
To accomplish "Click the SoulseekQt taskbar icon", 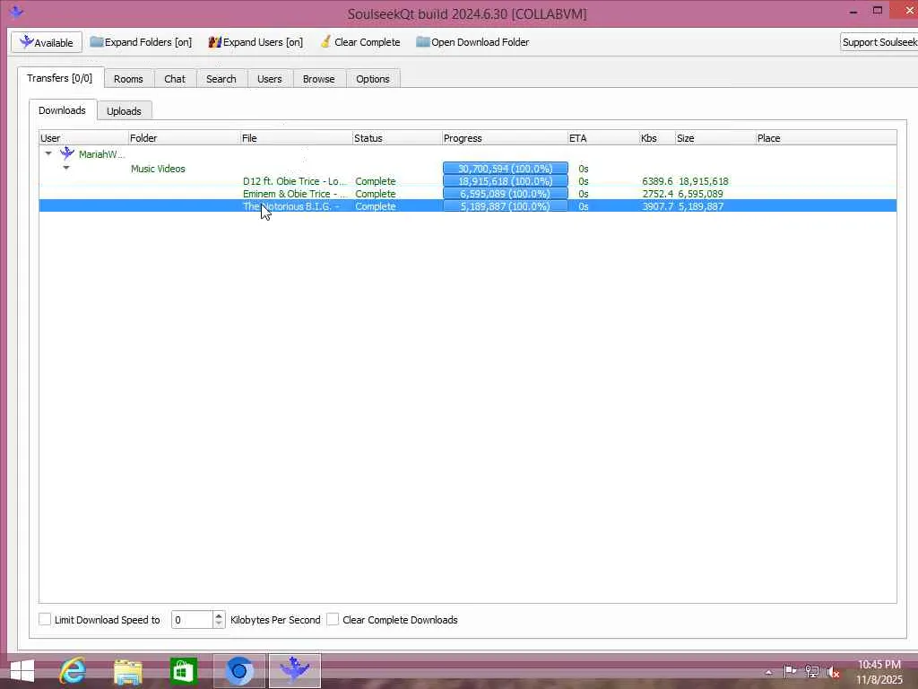I will 294,671.
